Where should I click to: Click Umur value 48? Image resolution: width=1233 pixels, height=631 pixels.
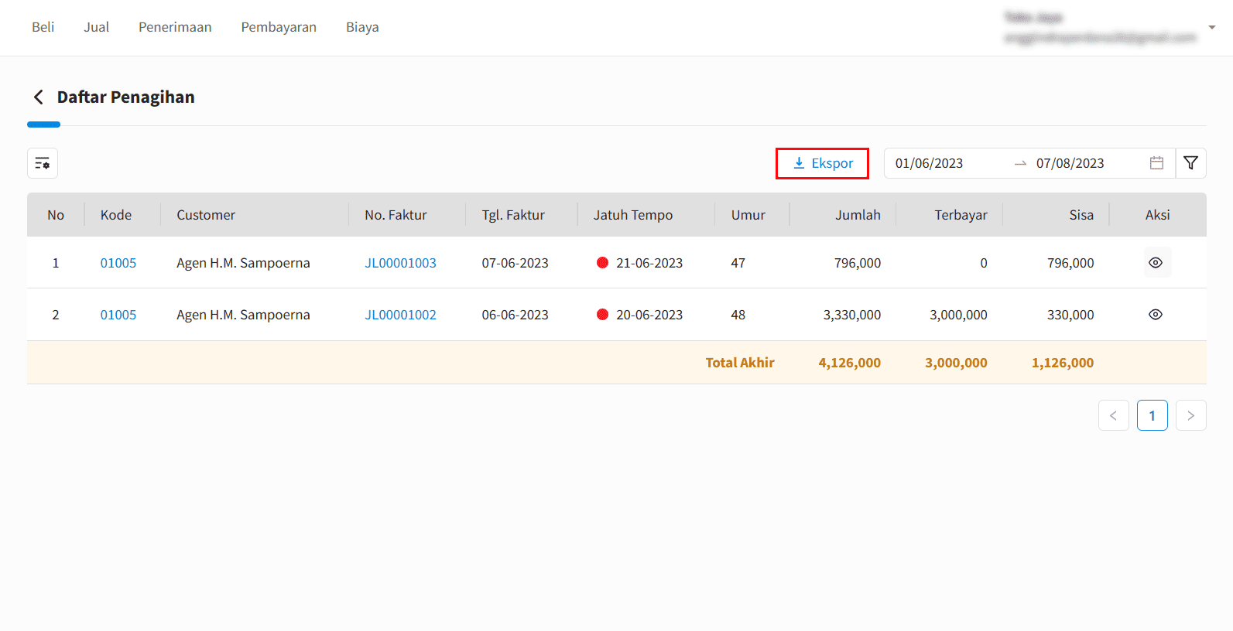[x=738, y=315]
